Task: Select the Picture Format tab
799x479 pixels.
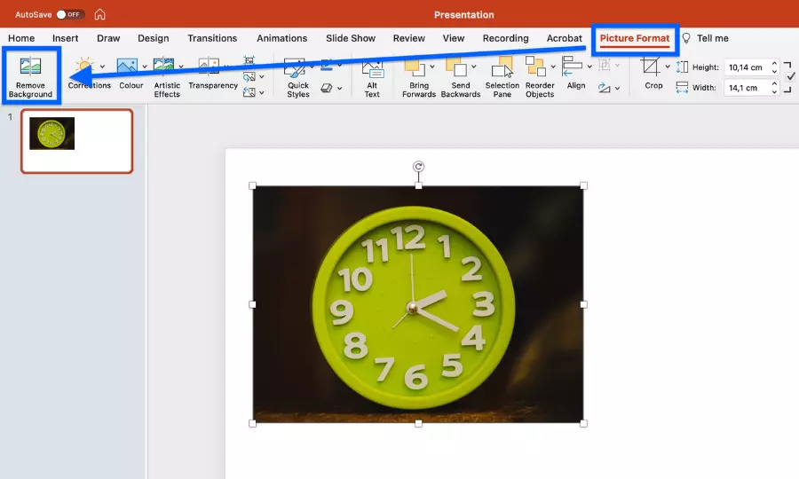Action: (x=635, y=38)
